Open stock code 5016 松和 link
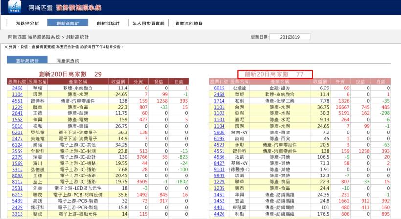Image resolution: width=401 pixels, height=219 pixels. 17,126
